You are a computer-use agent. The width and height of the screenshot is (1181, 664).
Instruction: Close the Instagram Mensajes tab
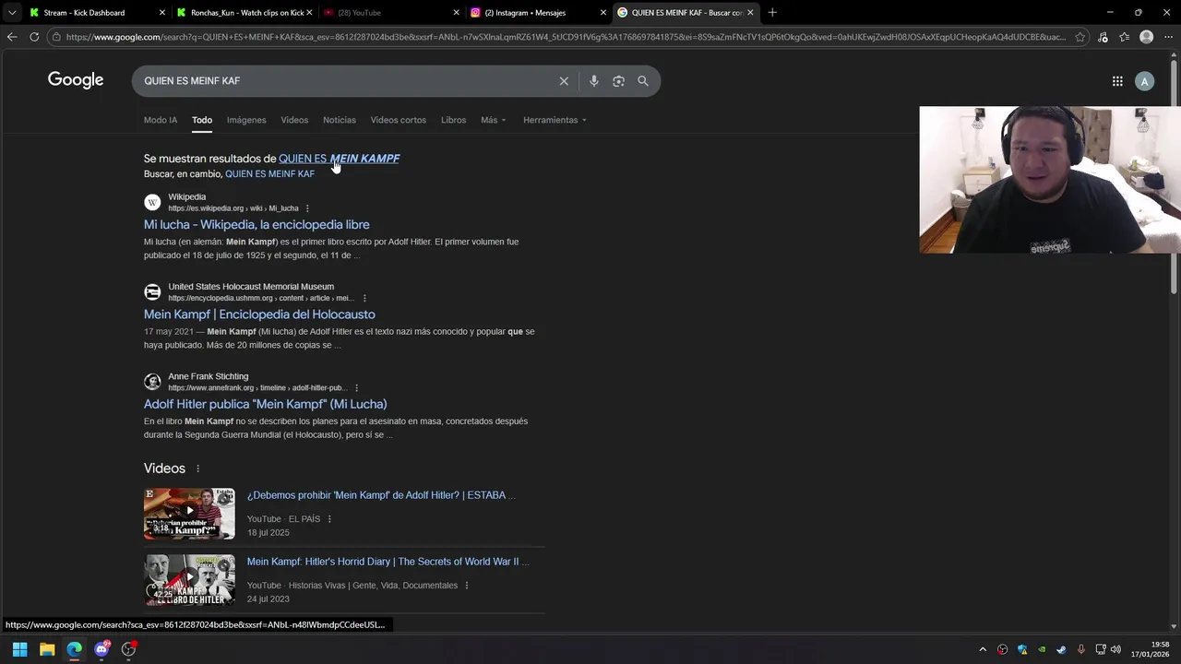603,13
